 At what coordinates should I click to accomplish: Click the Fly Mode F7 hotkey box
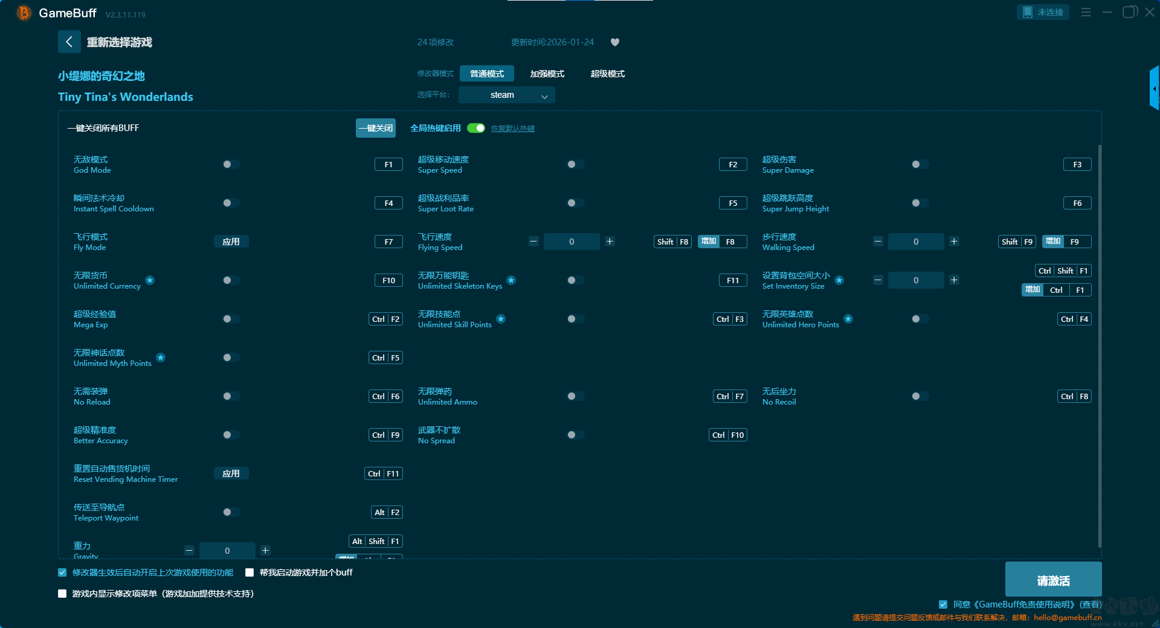point(389,242)
